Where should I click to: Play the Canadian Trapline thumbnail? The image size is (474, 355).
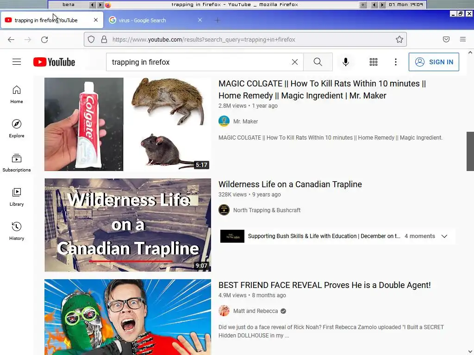coord(128,225)
